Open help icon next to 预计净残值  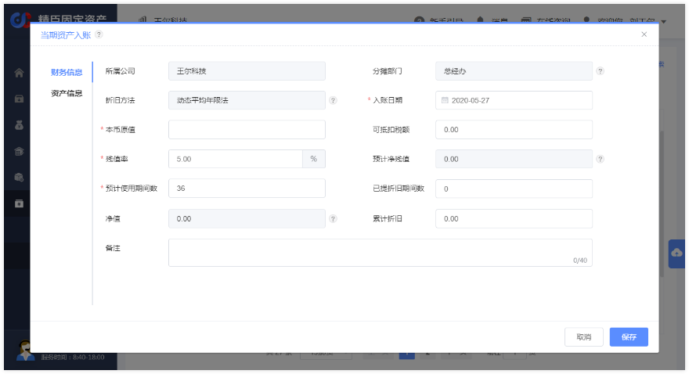[x=601, y=159]
